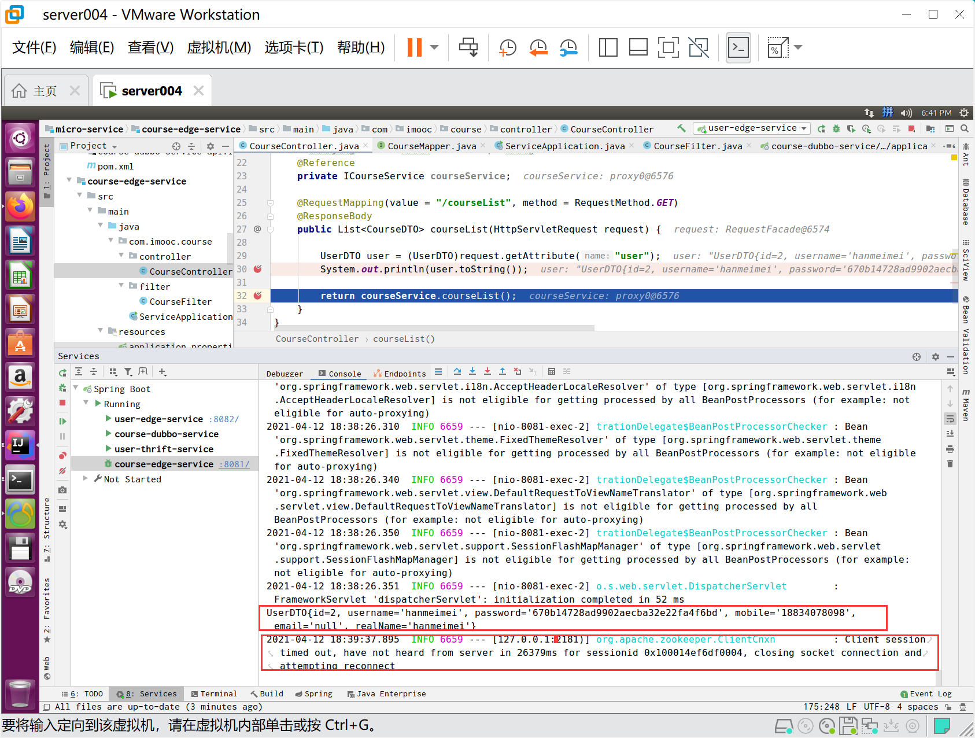Show hidden editor tabs list
Image resolution: width=975 pixels, height=738 pixels.
point(948,146)
